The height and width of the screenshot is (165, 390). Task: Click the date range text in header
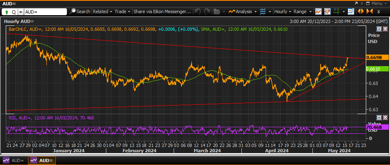click(338, 21)
